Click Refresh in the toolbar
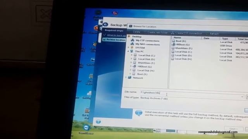This screenshot has width=248, height=139. coord(214,34)
